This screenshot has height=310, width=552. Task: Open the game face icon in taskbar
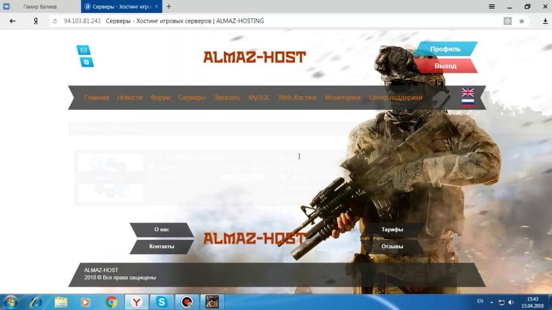(x=212, y=302)
